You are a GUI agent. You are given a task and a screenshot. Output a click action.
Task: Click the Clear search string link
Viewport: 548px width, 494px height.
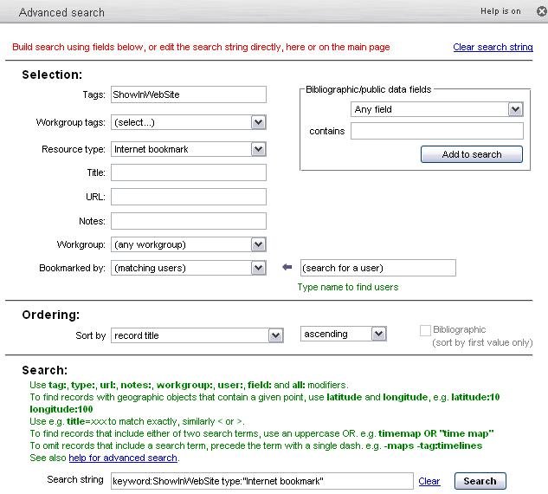[493, 47]
